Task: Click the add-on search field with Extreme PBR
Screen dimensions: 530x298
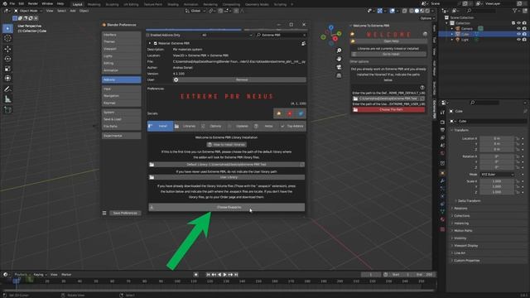Action: click(x=282, y=35)
